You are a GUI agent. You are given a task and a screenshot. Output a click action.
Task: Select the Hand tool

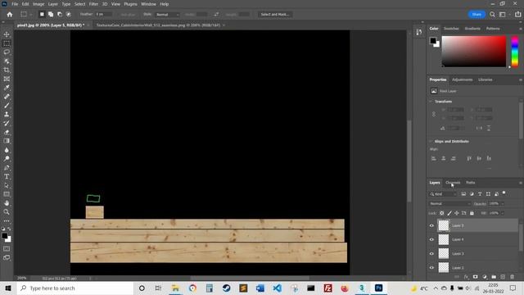tap(7, 203)
